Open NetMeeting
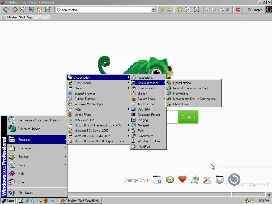The height and width of the screenshot is (204, 272). click(193, 93)
